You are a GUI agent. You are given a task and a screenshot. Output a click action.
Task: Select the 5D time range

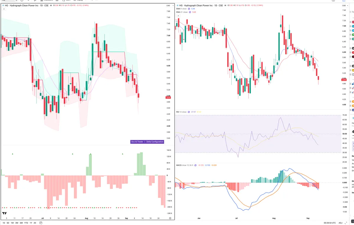(x=8, y=223)
